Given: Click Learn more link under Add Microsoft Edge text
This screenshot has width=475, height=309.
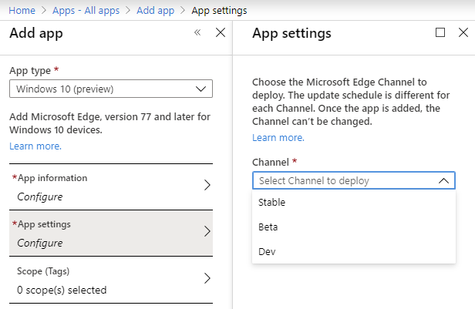Looking at the screenshot, I should [35, 146].
